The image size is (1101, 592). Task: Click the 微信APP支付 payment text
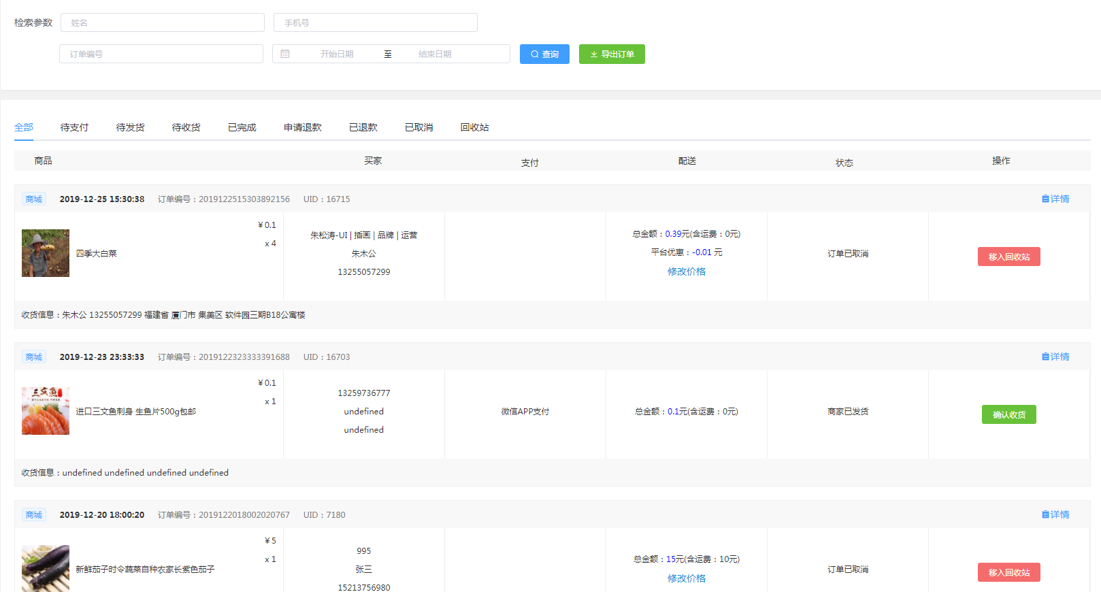pos(525,411)
